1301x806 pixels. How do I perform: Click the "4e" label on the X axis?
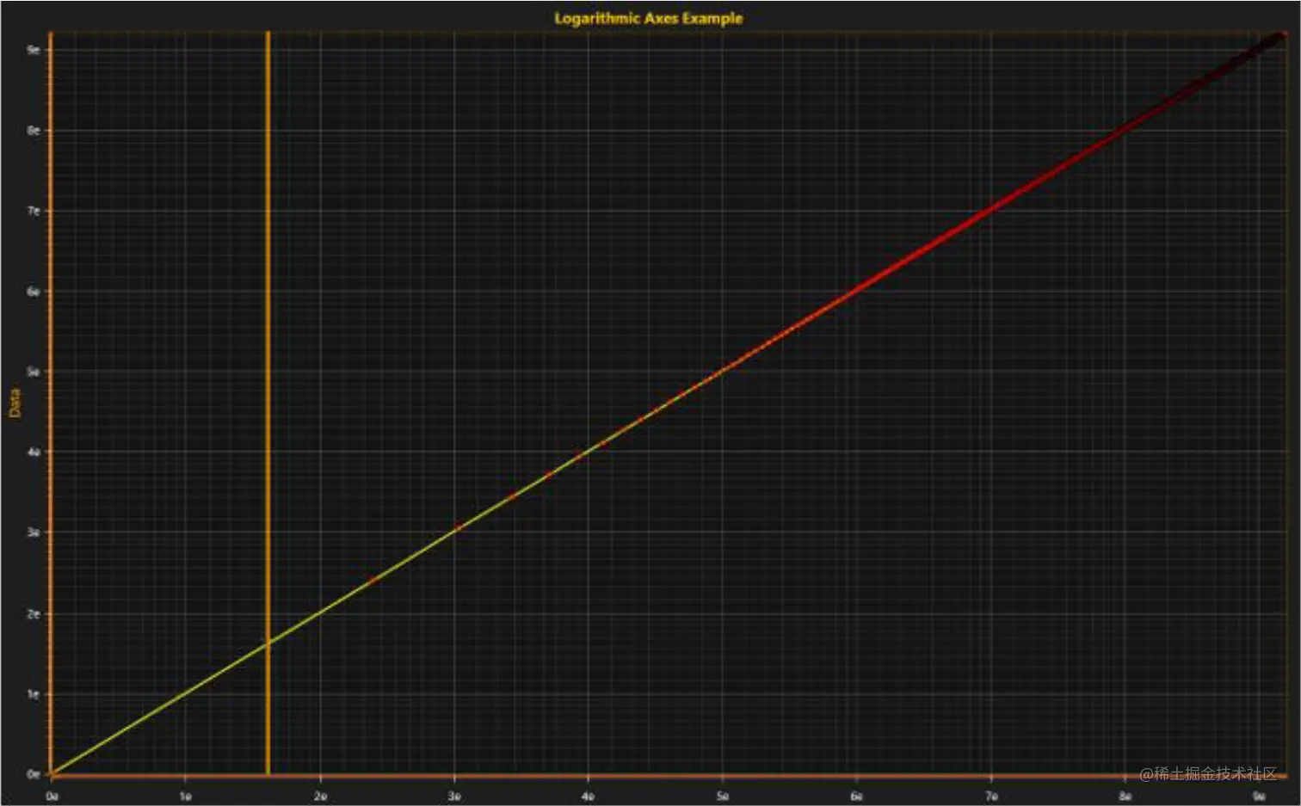coord(589,797)
